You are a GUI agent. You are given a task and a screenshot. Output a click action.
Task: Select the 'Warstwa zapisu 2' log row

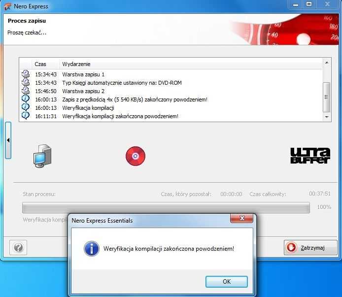click(x=171, y=91)
